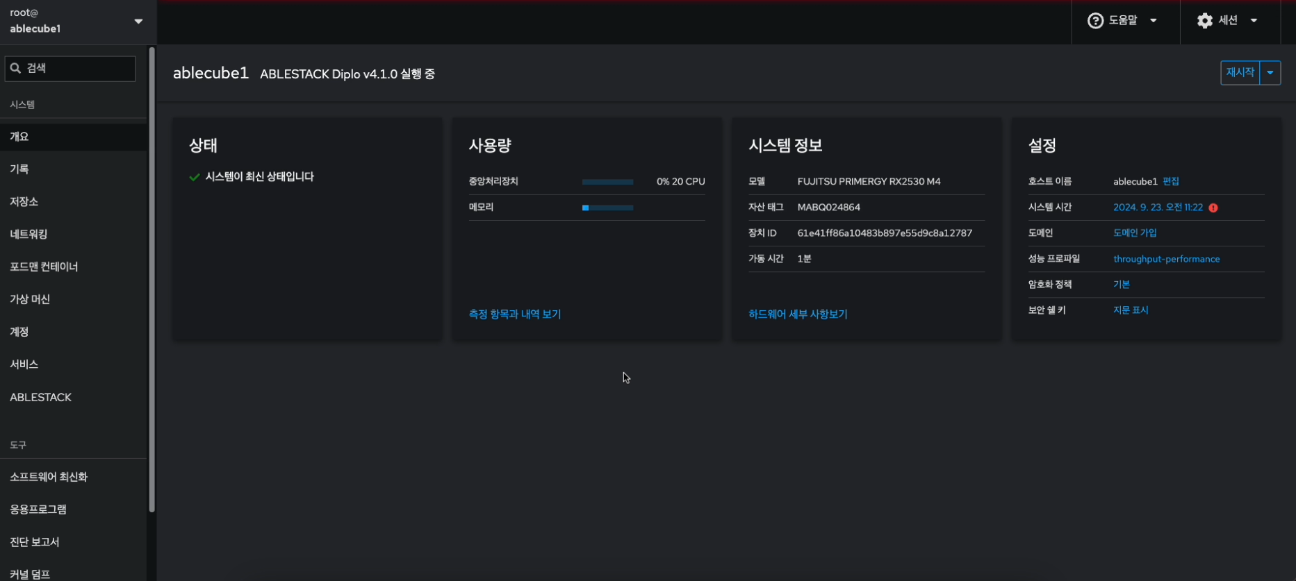Click the red system time warning icon
The width and height of the screenshot is (1296, 581).
click(1213, 208)
